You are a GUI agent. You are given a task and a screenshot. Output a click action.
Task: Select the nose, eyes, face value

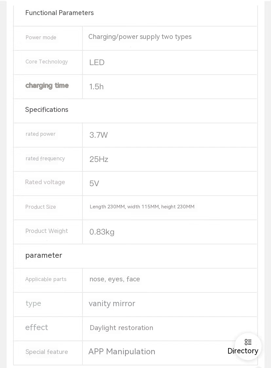click(115, 279)
